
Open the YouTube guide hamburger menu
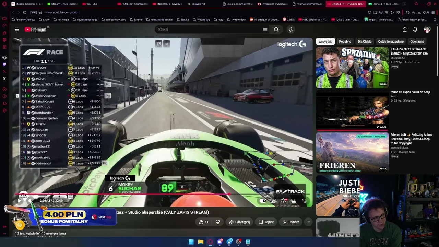tap(17, 29)
